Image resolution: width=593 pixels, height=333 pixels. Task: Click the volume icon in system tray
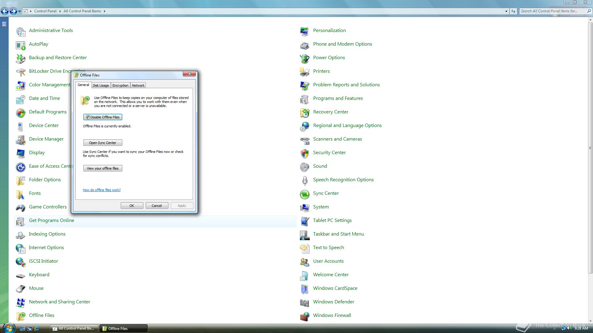pyautogui.click(x=569, y=328)
